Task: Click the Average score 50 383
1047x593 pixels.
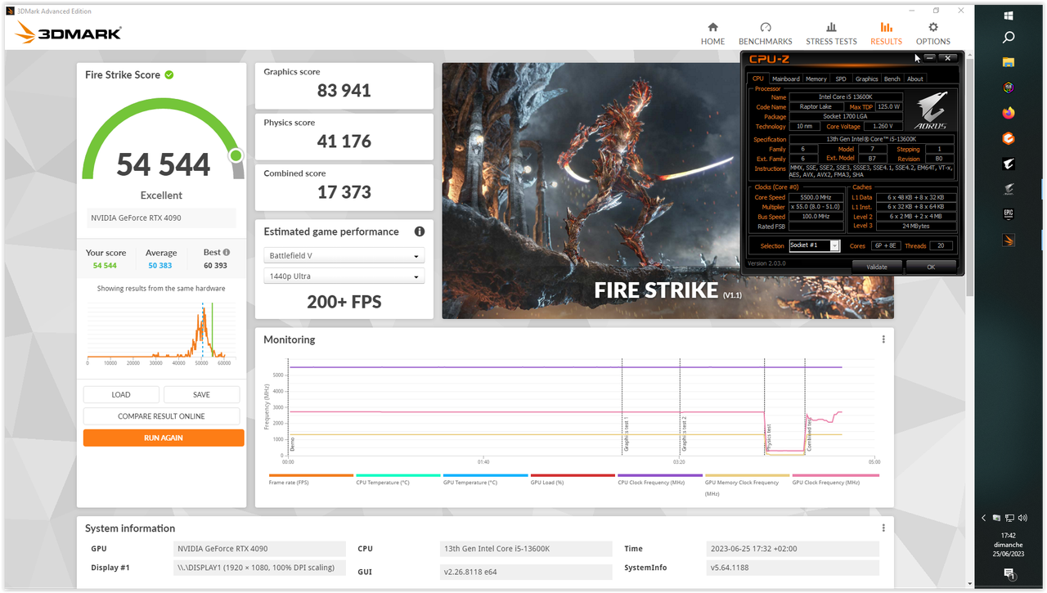Action: coord(160,266)
